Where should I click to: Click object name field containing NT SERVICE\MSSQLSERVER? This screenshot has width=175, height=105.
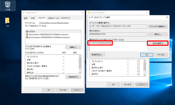click(x=118, y=46)
